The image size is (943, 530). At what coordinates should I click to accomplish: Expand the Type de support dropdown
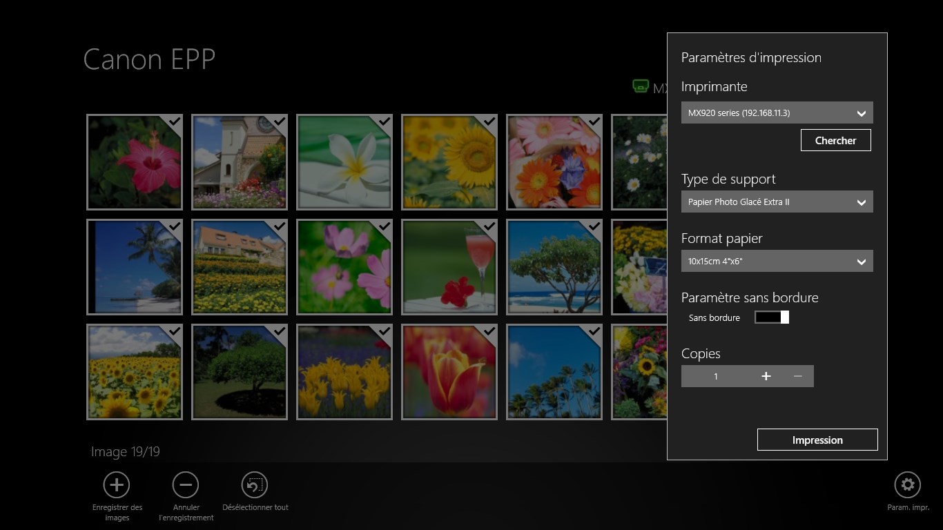tap(777, 202)
